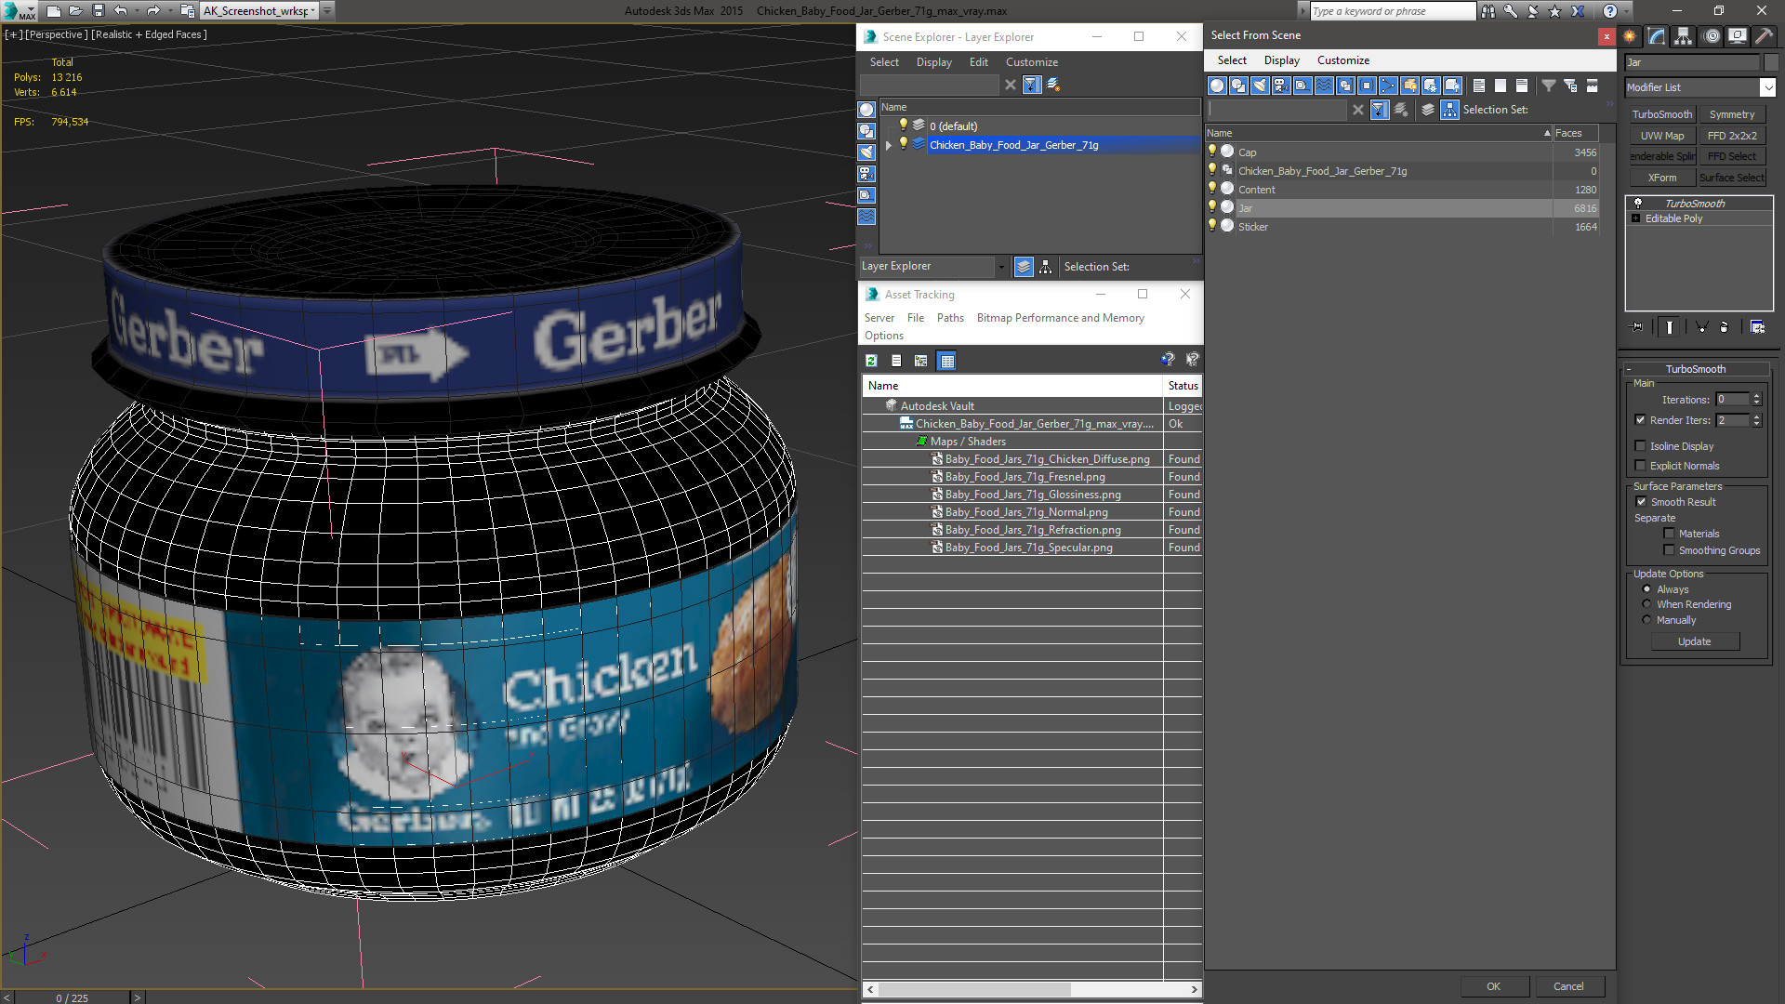Image resolution: width=1785 pixels, height=1004 pixels.
Task: Click Refresh icon in Asset Tracking toolbar
Action: pyautogui.click(x=871, y=361)
